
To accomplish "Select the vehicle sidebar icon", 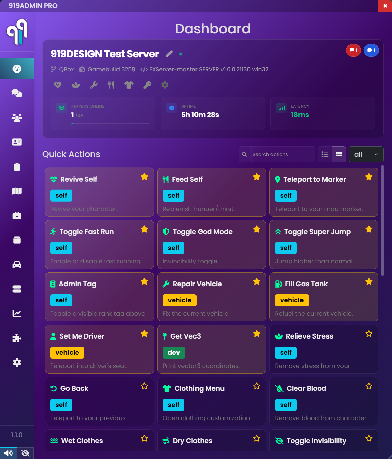I will [17, 265].
